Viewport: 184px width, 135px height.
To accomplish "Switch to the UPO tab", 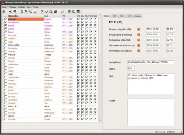I will tap(130, 16).
